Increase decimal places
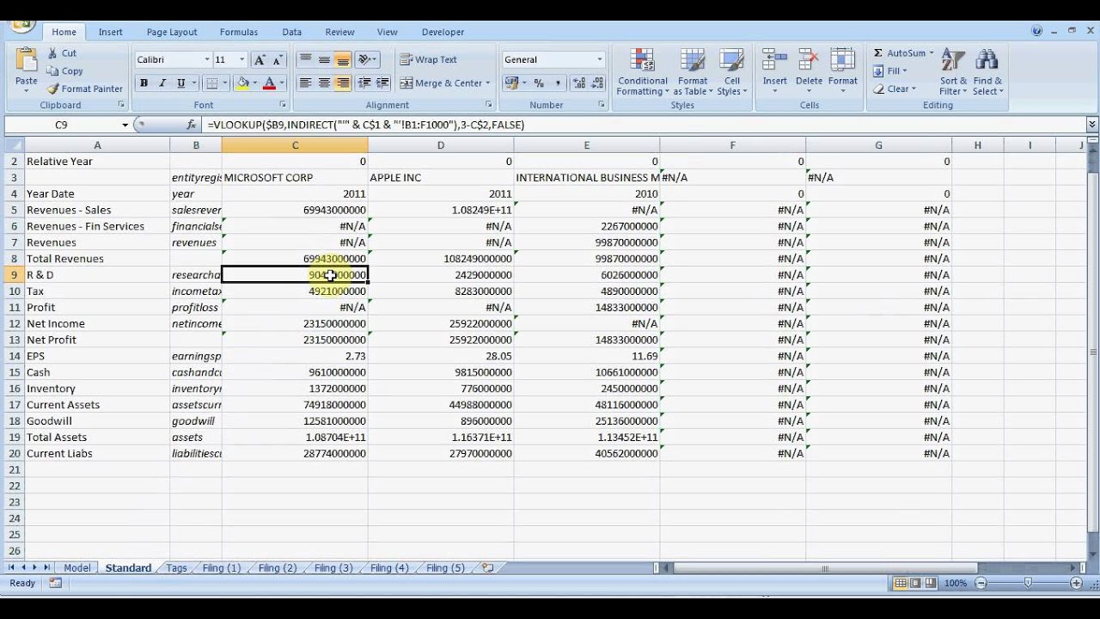The width and height of the screenshot is (1100, 619). click(x=579, y=83)
